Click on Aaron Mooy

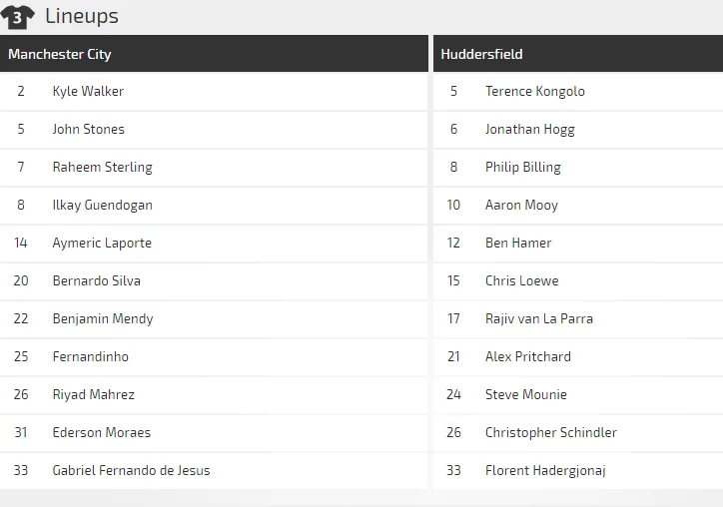(x=521, y=205)
